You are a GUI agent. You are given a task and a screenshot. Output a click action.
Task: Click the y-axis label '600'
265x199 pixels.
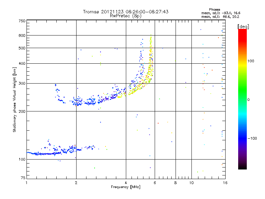point(22,35)
